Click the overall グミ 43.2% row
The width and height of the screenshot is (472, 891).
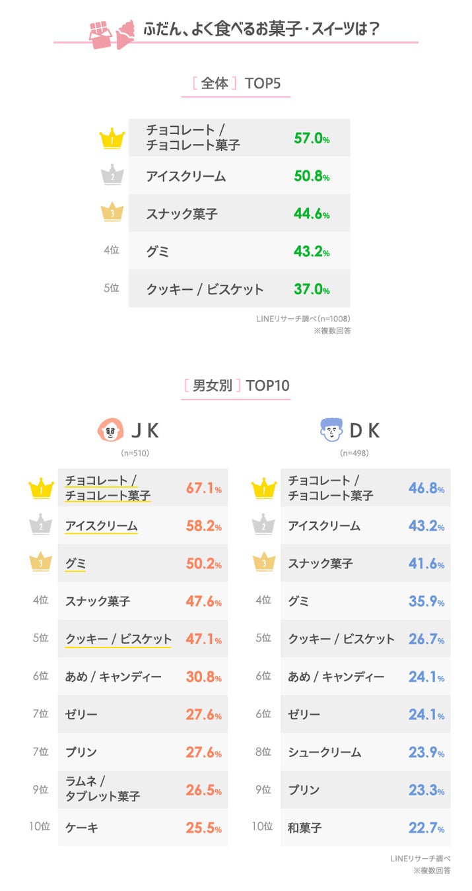tap(239, 251)
